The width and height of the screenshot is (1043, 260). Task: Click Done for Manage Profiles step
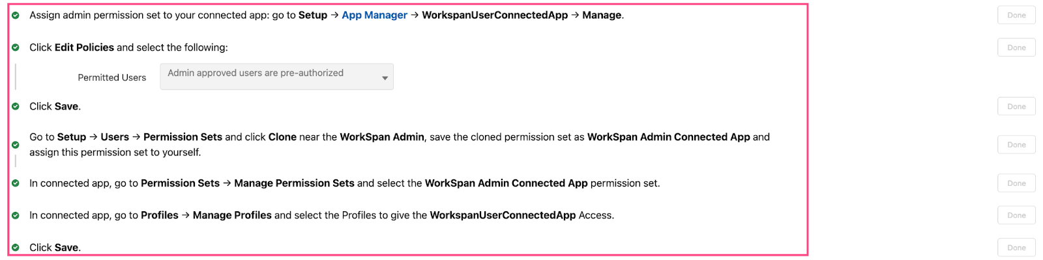1016,215
